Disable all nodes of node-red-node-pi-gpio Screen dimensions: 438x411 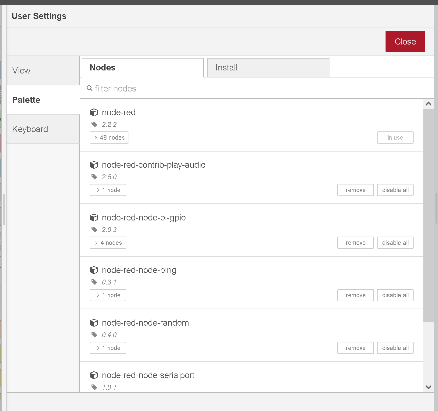(x=395, y=243)
